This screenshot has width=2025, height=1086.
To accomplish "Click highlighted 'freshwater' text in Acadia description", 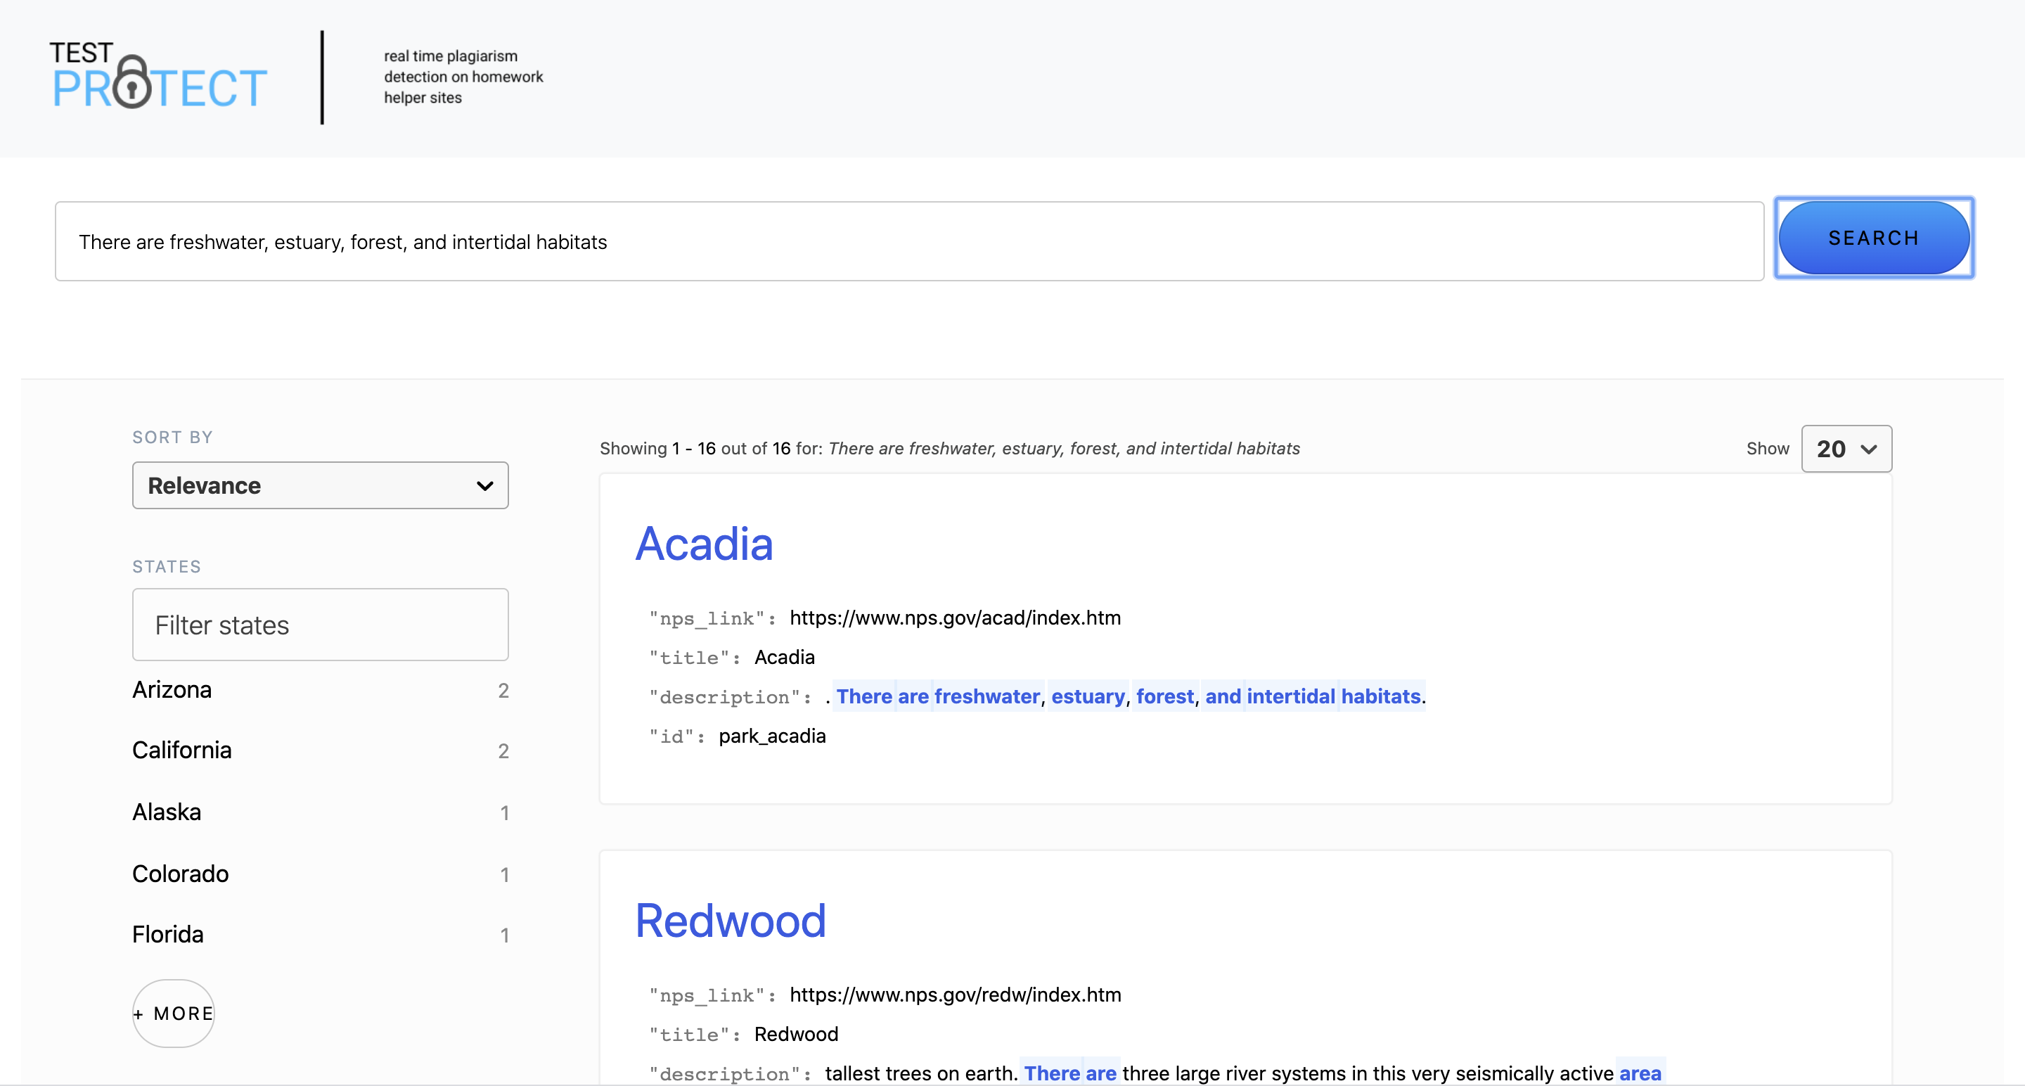I will point(986,696).
